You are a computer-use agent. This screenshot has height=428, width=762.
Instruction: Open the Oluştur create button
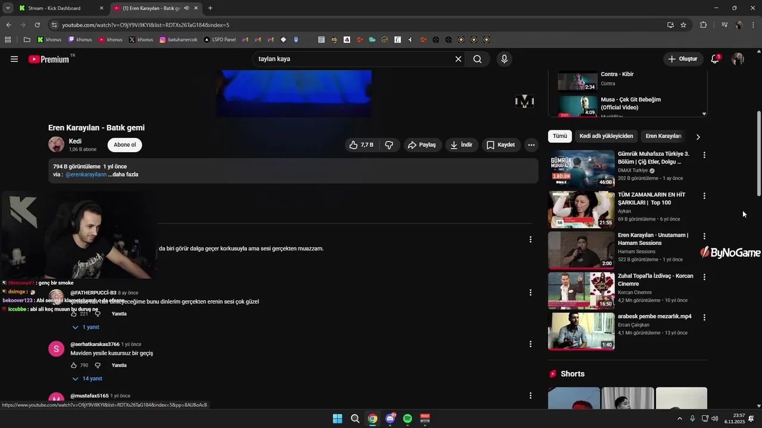[682, 59]
